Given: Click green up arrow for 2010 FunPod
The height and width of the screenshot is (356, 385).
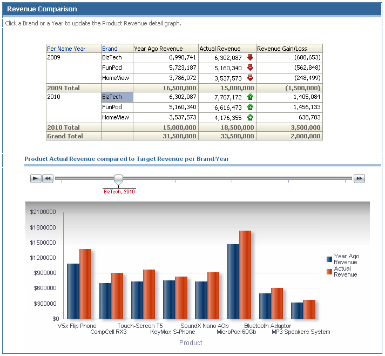Looking at the screenshot, I should (x=250, y=107).
